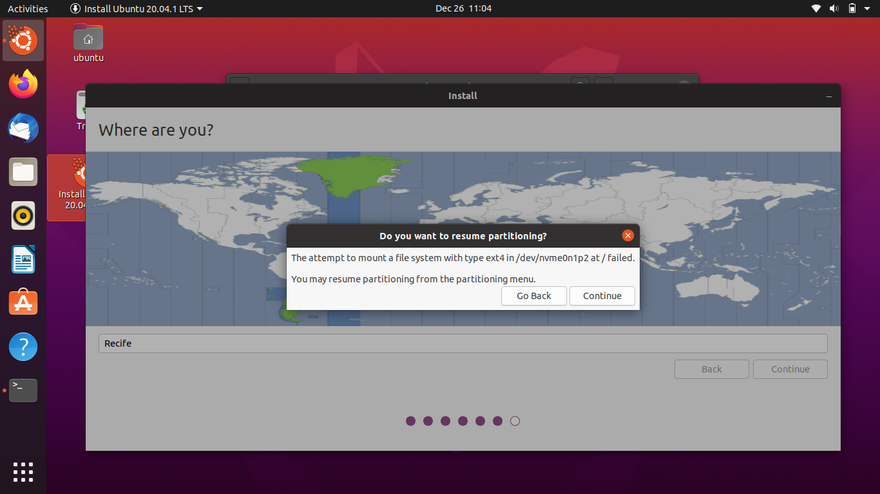This screenshot has height=494, width=880.
Task: Launch Rhythmbox music player
Action: tap(23, 215)
